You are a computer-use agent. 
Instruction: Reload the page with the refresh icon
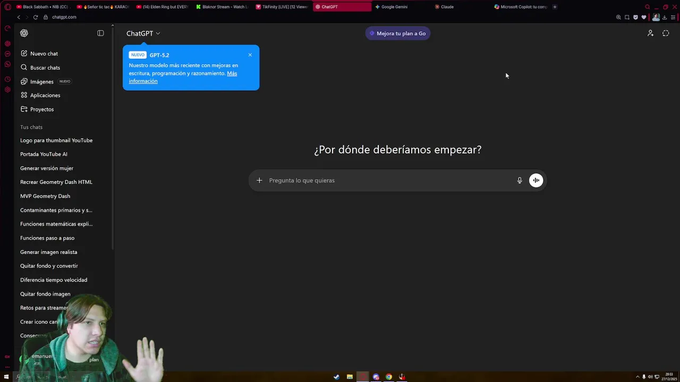(x=36, y=17)
